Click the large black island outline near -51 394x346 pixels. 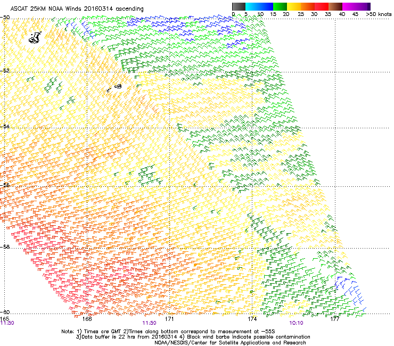pyautogui.click(x=35, y=38)
